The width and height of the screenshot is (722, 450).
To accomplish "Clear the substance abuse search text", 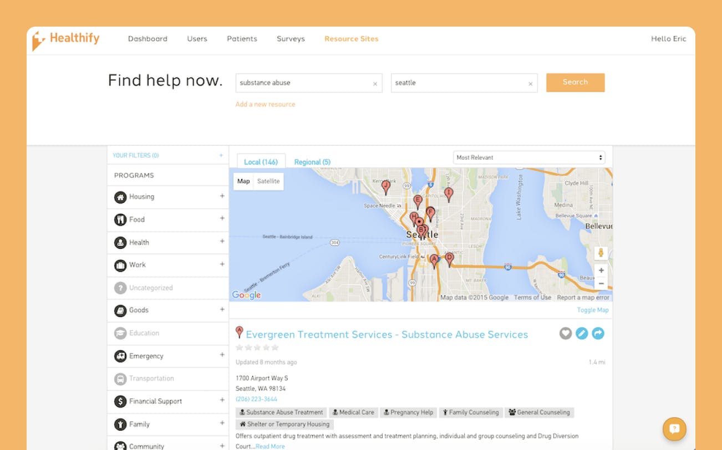I will click(x=375, y=84).
